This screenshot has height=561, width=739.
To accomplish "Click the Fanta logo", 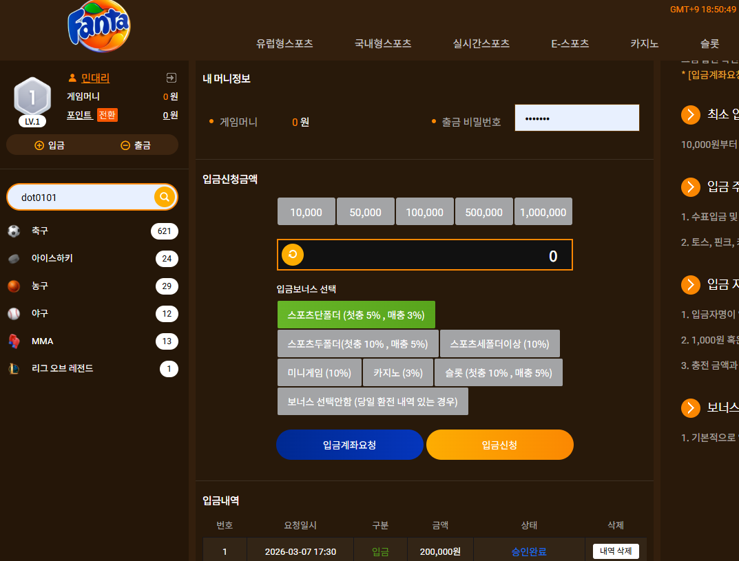I will 99,26.
